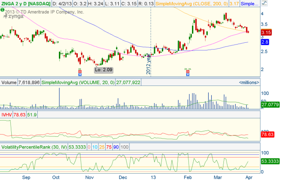Click the cyan 10 level in VolatilityPercentileRank header
The image size is (281, 180).
click(x=95, y=147)
